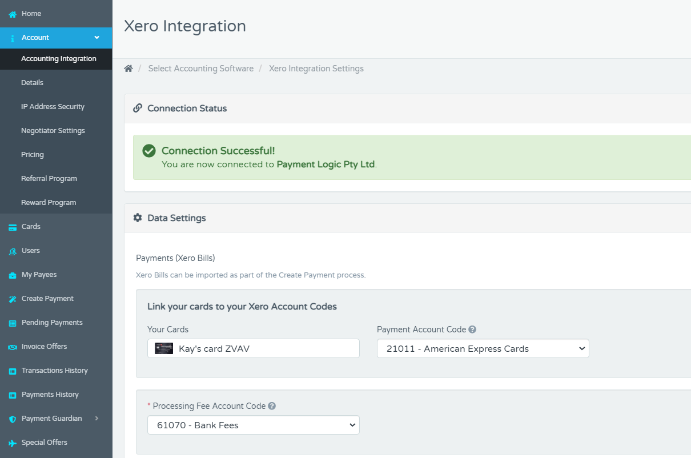This screenshot has width=691, height=458.
Task: Click the Create Payment wand icon
Action: [13, 299]
